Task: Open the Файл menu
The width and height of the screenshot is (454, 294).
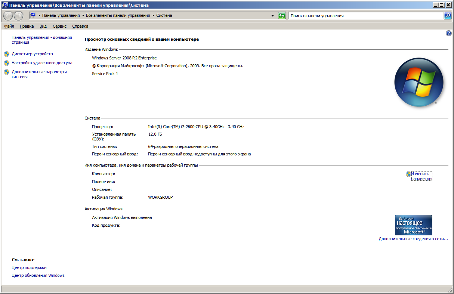Action: point(9,26)
